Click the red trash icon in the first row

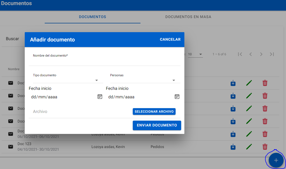pos(265,83)
